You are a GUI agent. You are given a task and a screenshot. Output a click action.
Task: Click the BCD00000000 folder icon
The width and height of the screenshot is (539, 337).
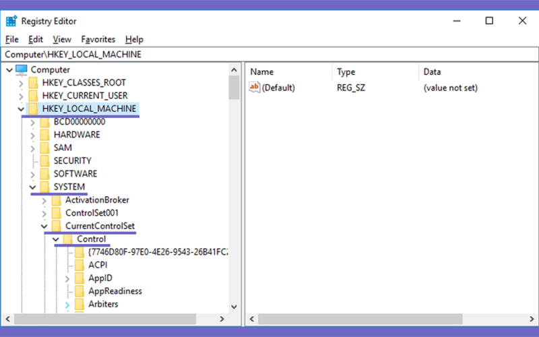click(x=44, y=122)
